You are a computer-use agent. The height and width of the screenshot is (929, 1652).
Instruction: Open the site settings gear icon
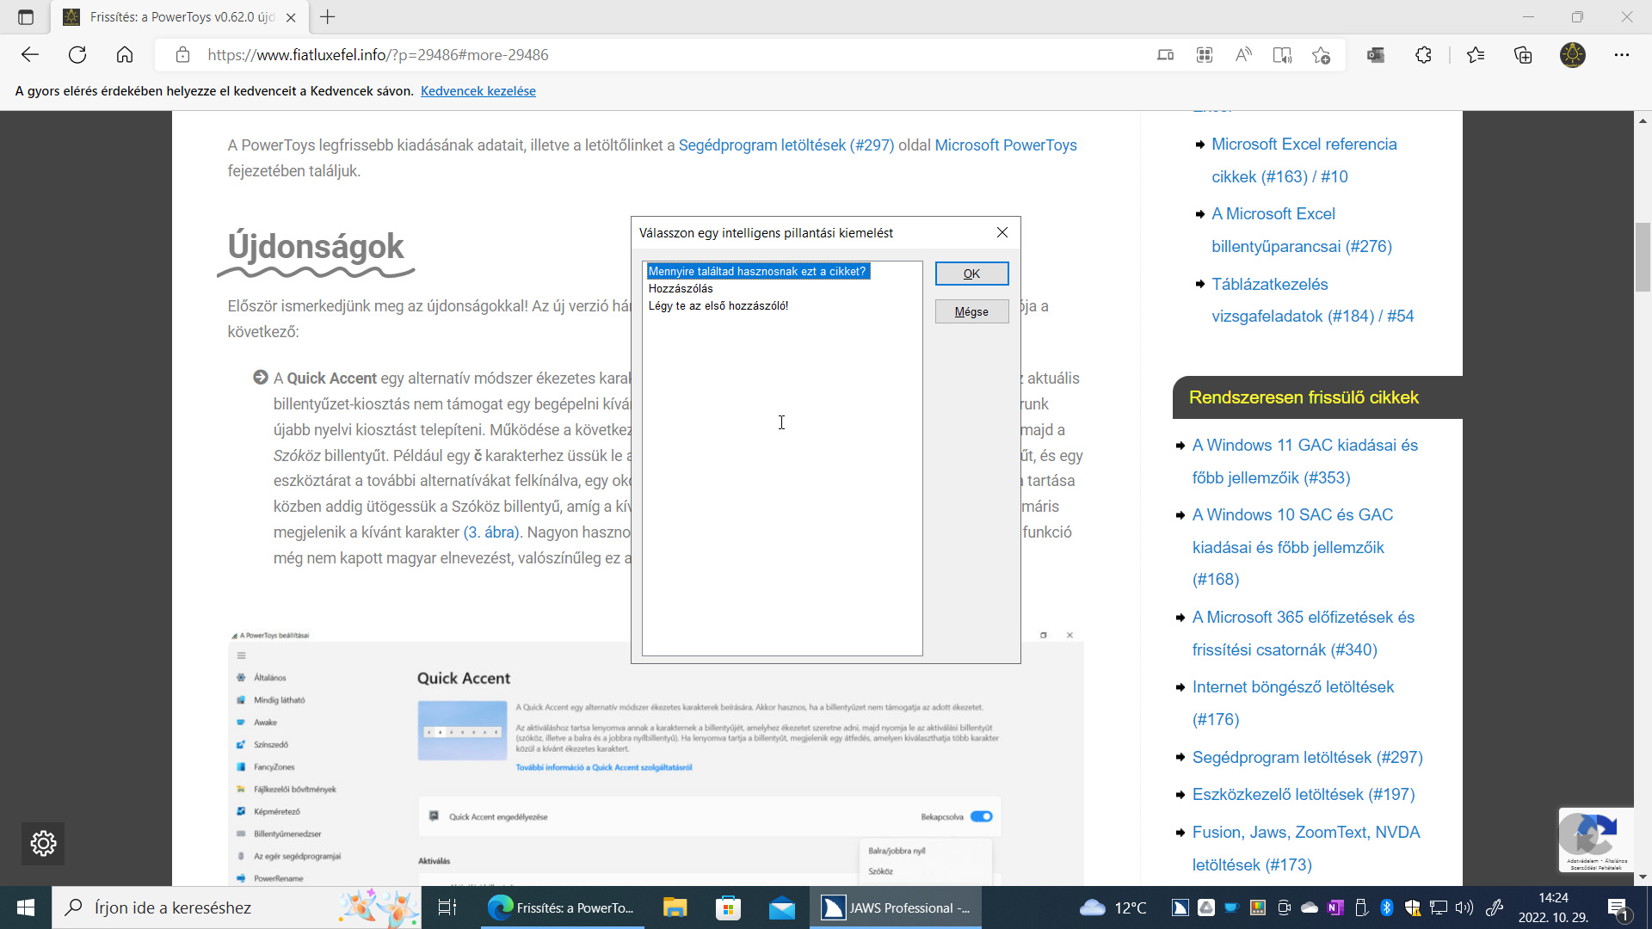click(x=43, y=843)
